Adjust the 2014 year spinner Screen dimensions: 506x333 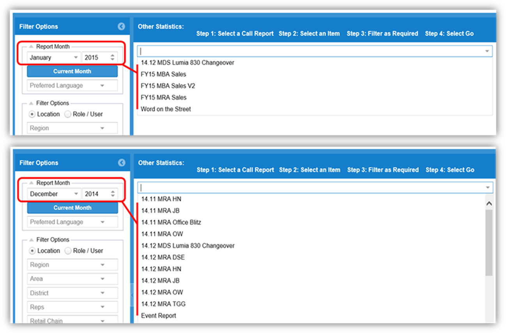click(x=113, y=194)
